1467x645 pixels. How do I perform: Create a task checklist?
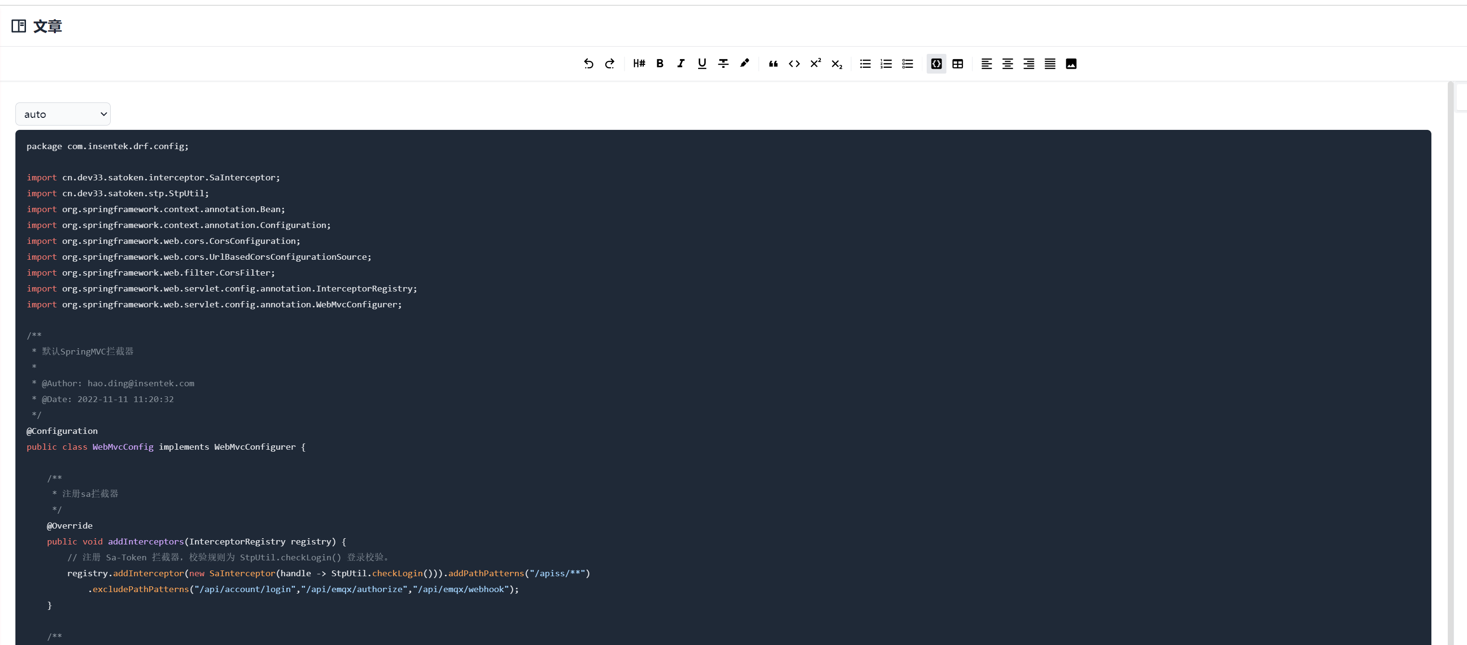(x=907, y=64)
